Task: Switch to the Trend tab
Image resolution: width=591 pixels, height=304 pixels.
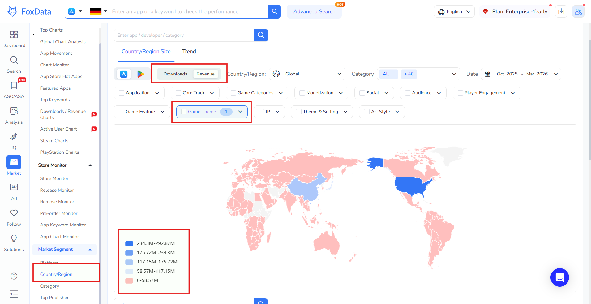Action: 189,51
